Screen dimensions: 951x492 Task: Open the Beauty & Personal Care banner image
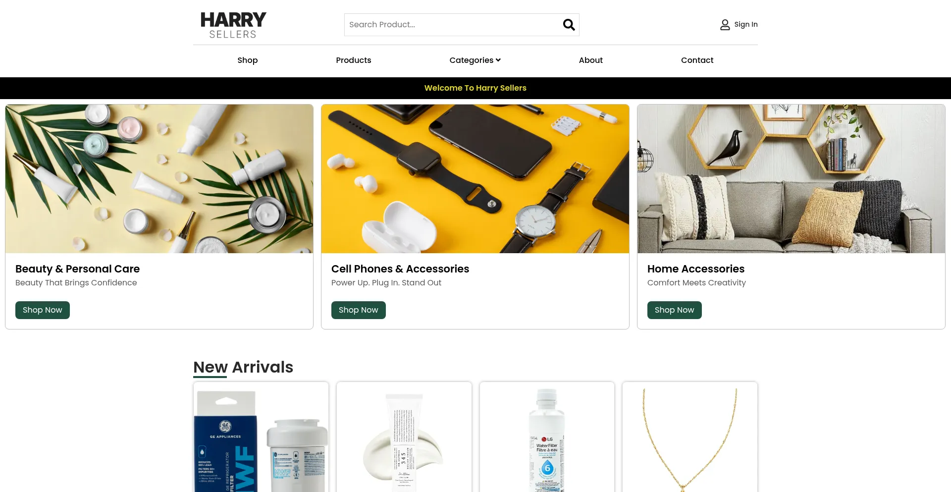click(159, 179)
